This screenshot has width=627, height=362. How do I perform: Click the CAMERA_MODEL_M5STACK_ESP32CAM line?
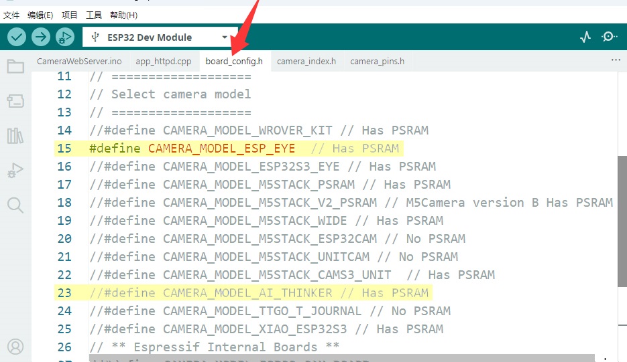[x=278, y=239]
